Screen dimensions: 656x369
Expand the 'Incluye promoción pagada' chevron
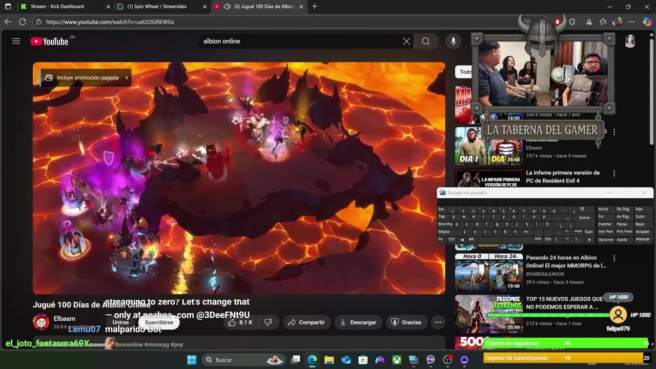pyautogui.click(x=127, y=78)
